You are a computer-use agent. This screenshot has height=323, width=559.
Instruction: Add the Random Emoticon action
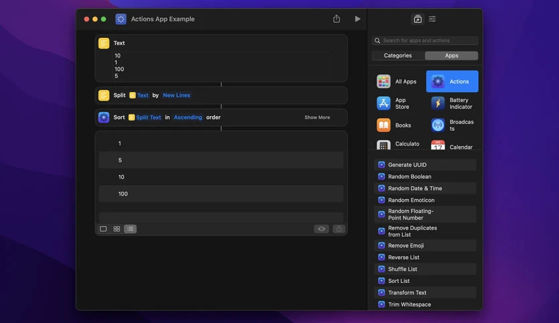(x=425, y=200)
